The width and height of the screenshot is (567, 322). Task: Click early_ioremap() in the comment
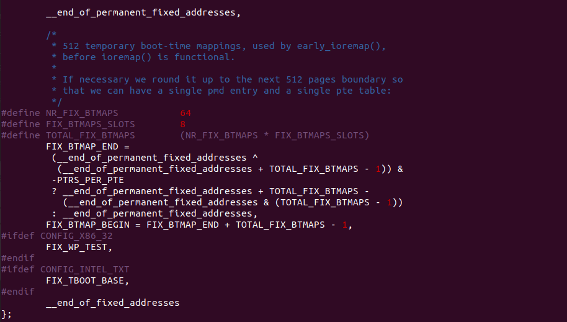tap(351, 46)
